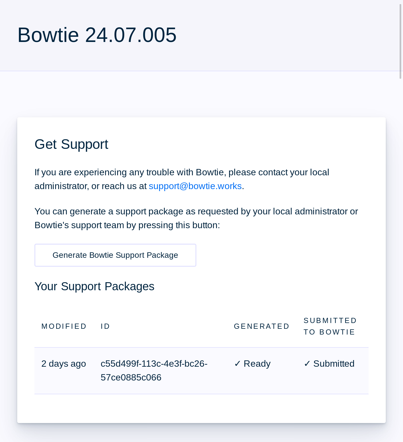Click the Submitted checkmark icon
The height and width of the screenshot is (442, 403).
click(x=307, y=364)
